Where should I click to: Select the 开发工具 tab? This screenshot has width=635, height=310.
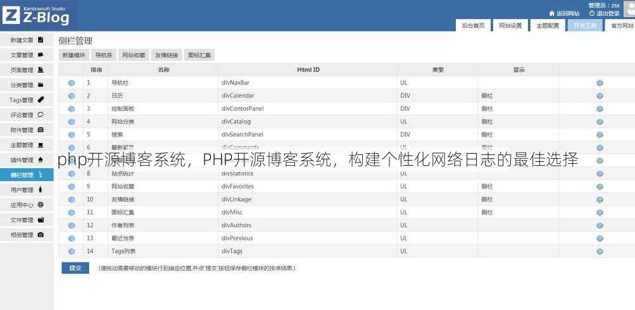(585, 25)
